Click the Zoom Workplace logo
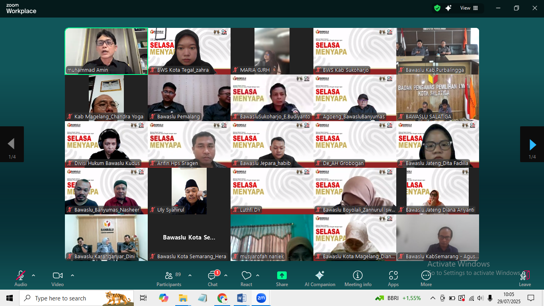This screenshot has width=544, height=306. 21,8
